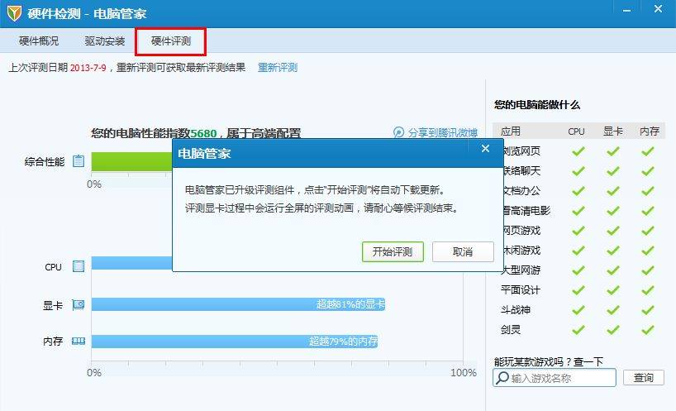
Task: Click the Tencent Weibo share icon
Action: click(x=399, y=132)
